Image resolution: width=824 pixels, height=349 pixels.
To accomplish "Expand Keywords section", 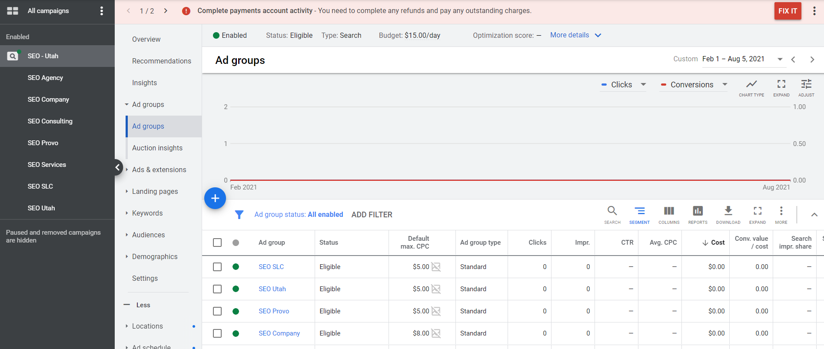I will point(126,213).
